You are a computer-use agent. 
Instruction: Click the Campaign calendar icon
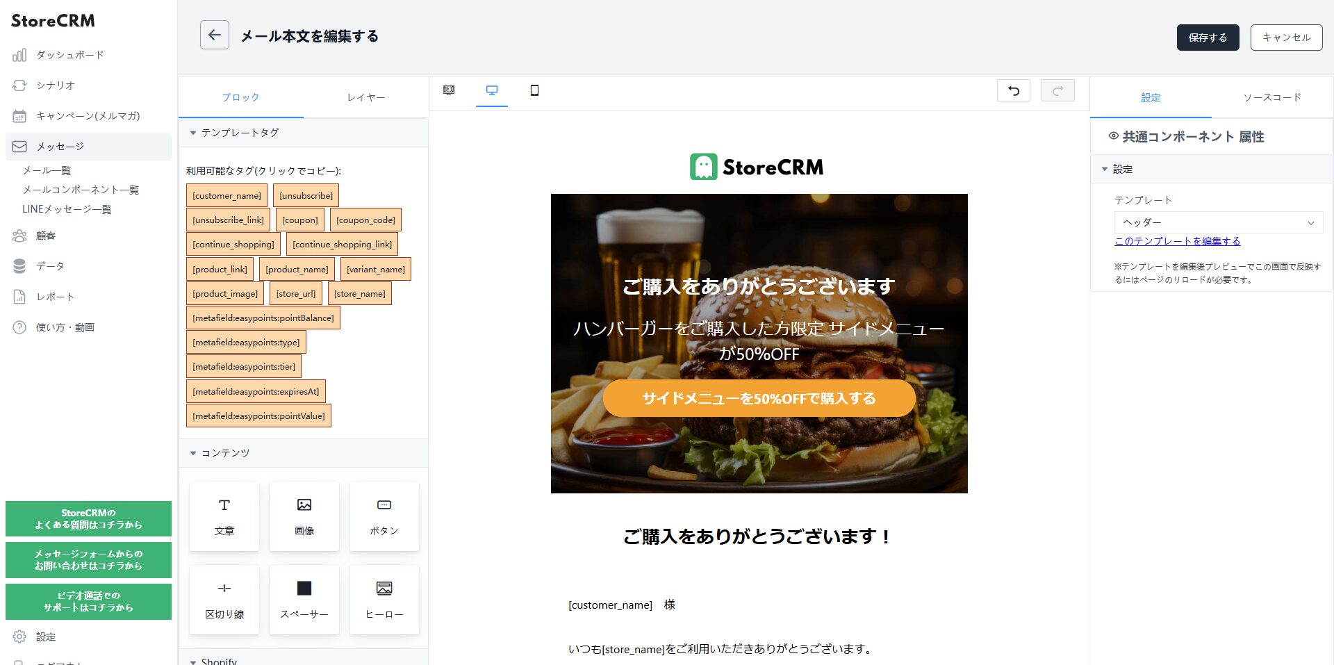click(19, 116)
